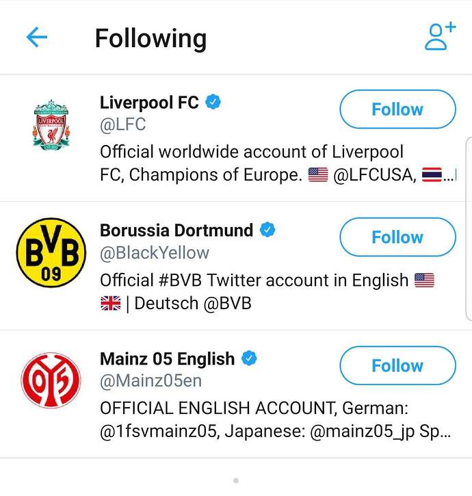Tap the @BlackYellow handle
This screenshot has height=496, width=472.
[x=155, y=252]
